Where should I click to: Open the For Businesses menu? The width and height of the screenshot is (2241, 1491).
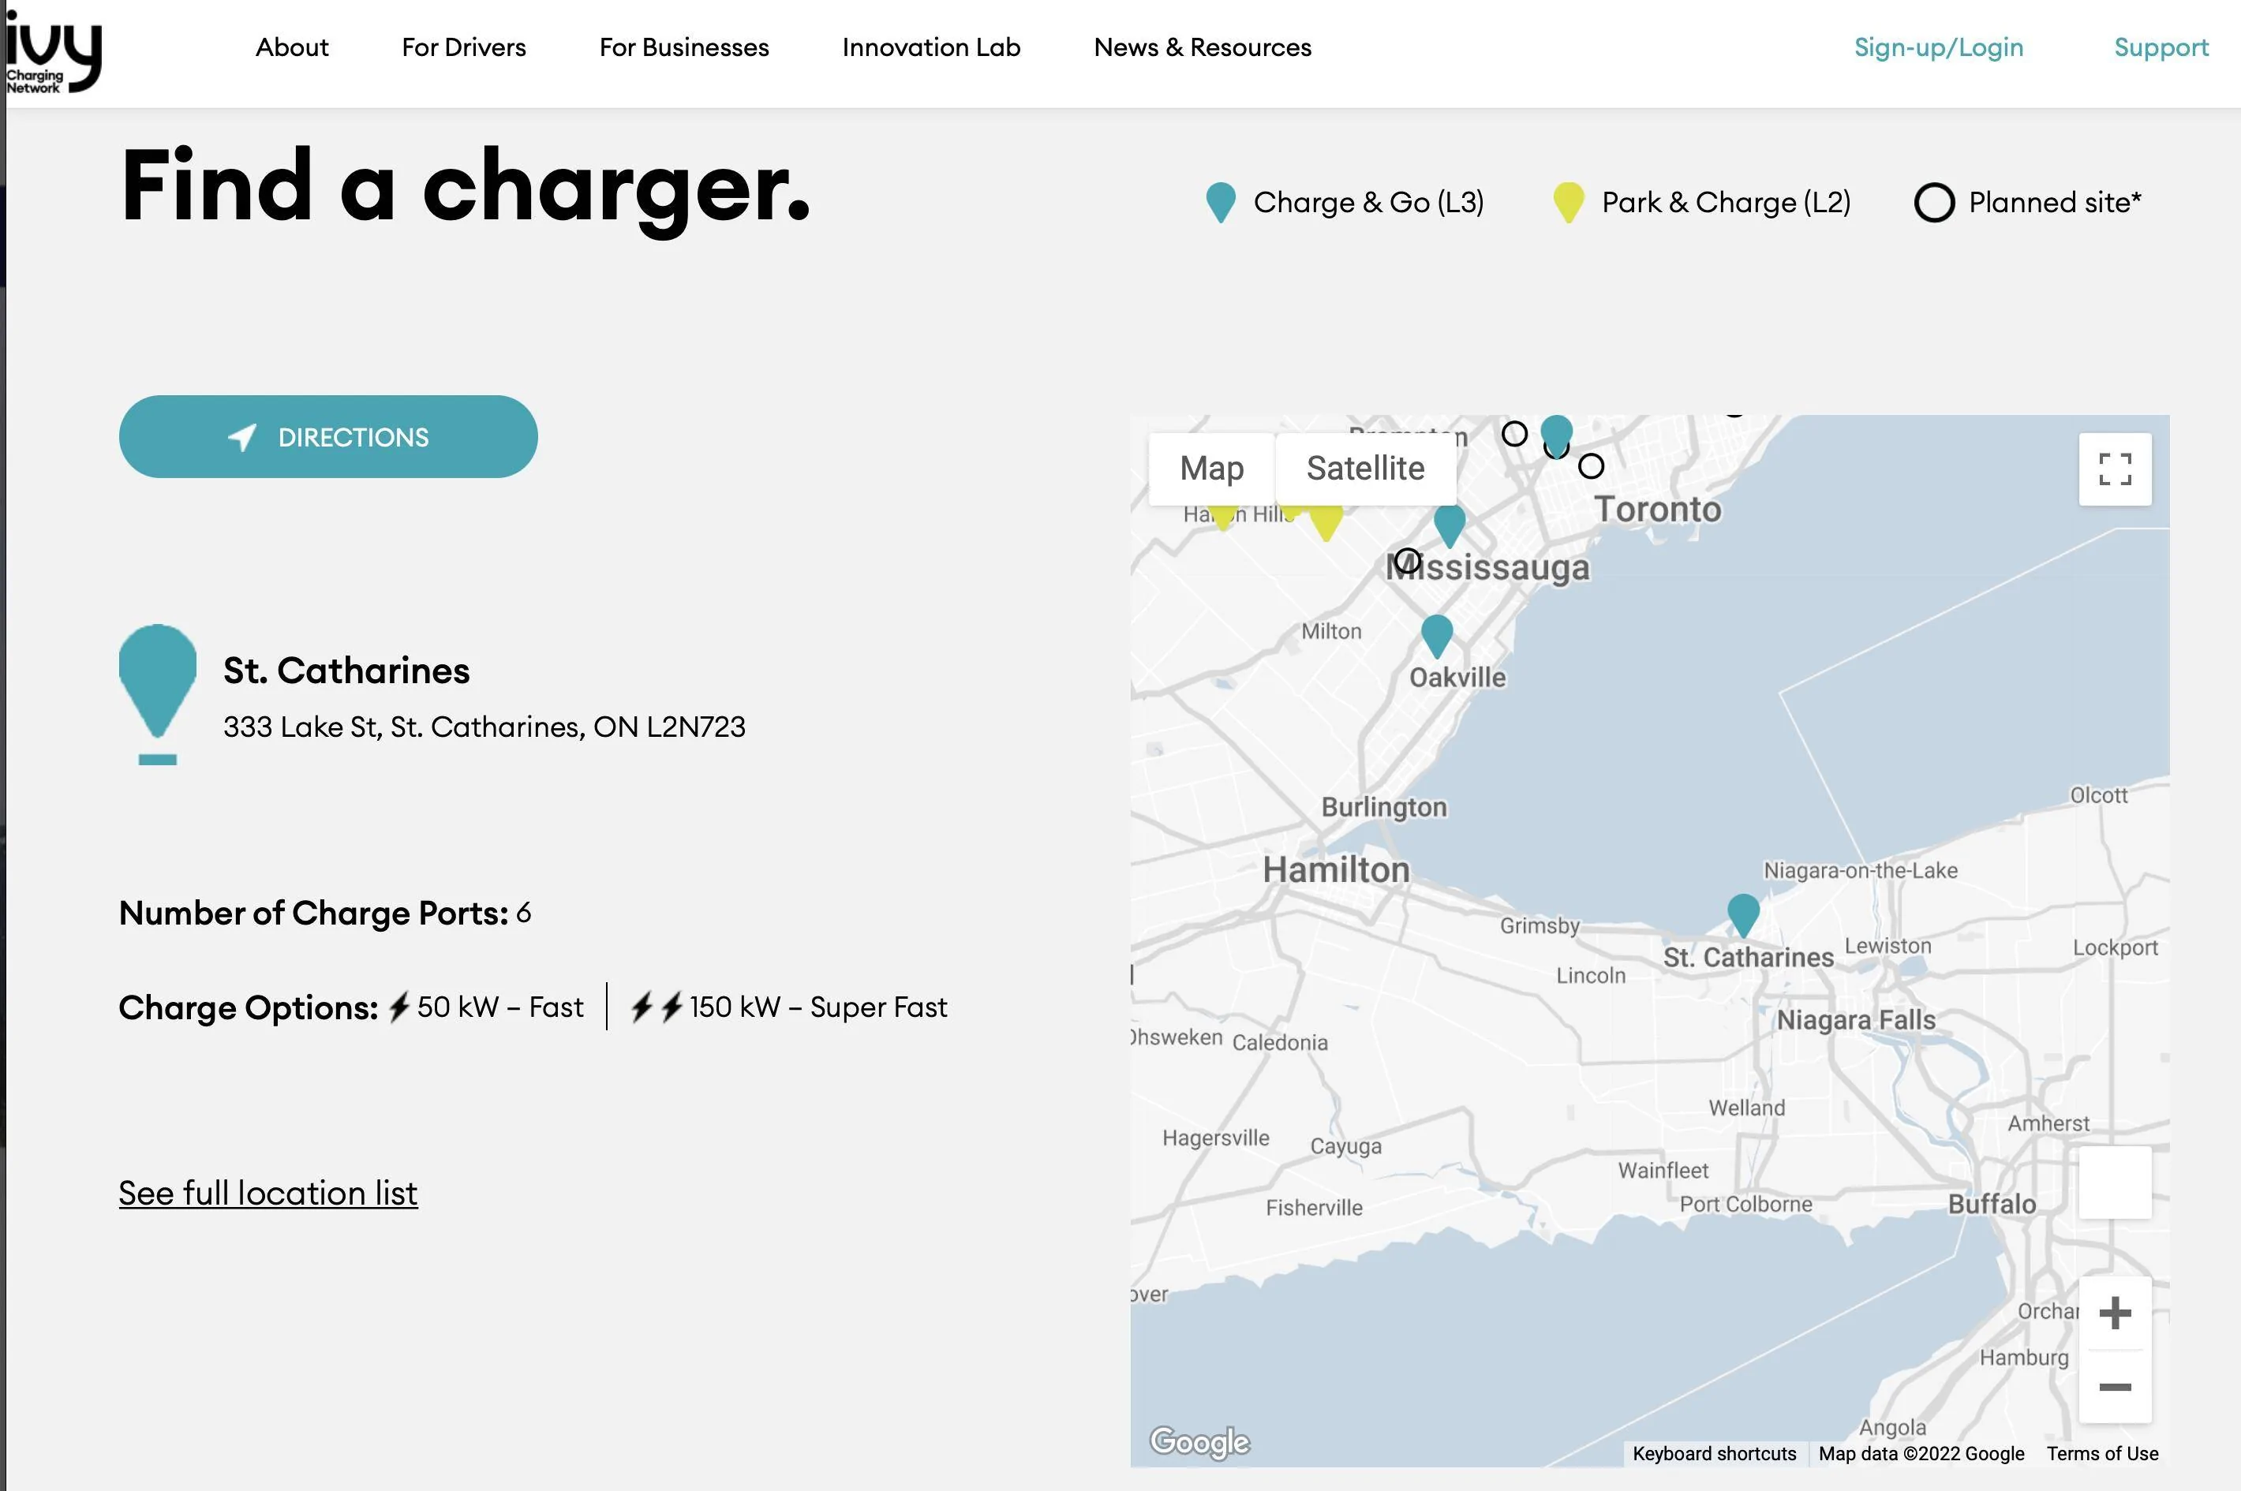(684, 47)
